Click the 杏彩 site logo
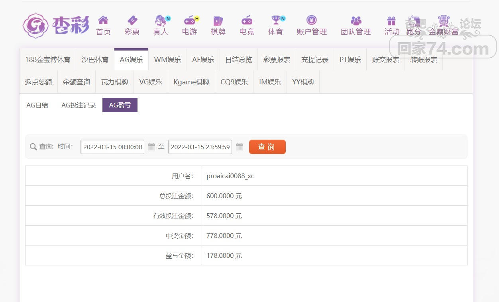 tap(56, 25)
